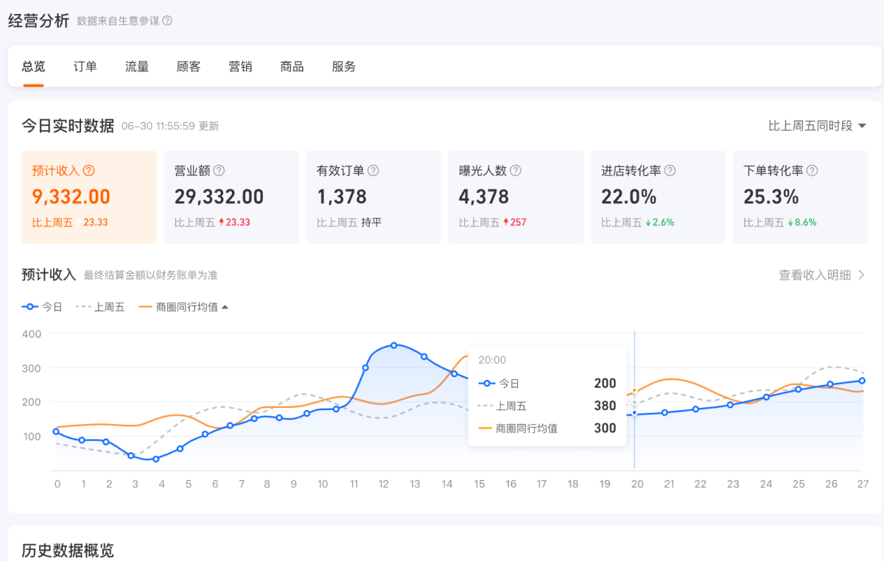884x561 pixels.
Task: Open the 曝光人数 info icon
Action: click(516, 170)
